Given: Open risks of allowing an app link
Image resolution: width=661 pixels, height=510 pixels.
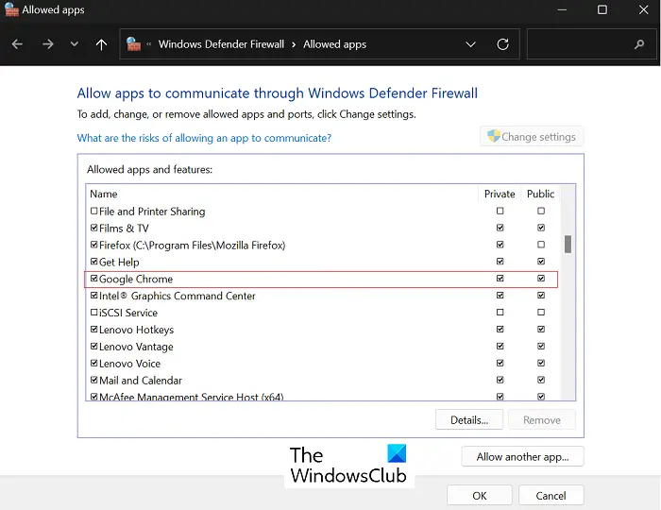Looking at the screenshot, I should (x=204, y=138).
